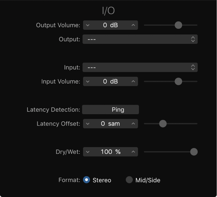
Task: Click the Dry/Wet 100 % value field
Action: tap(110, 152)
